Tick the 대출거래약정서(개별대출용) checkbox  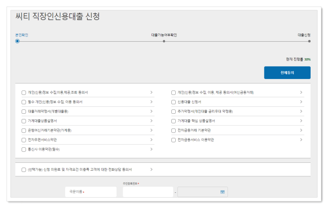(x=24, y=112)
